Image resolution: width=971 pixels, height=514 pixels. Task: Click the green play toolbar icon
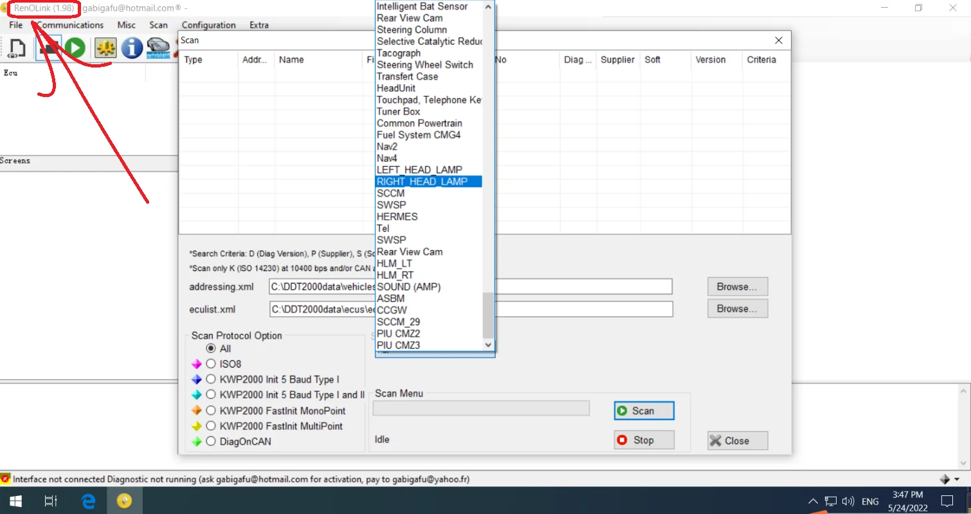click(75, 48)
